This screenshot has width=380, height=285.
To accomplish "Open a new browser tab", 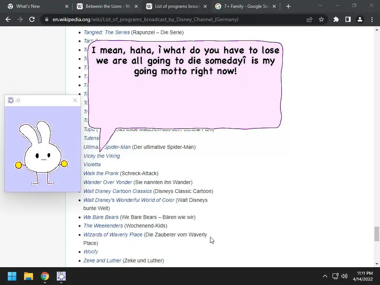I will 288,6.
